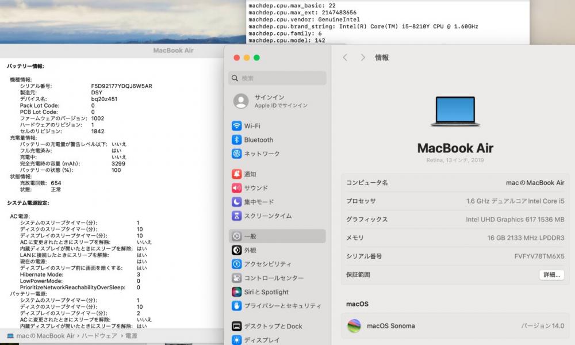
Task: Select コントロールセンター icon
Action: coord(236,278)
